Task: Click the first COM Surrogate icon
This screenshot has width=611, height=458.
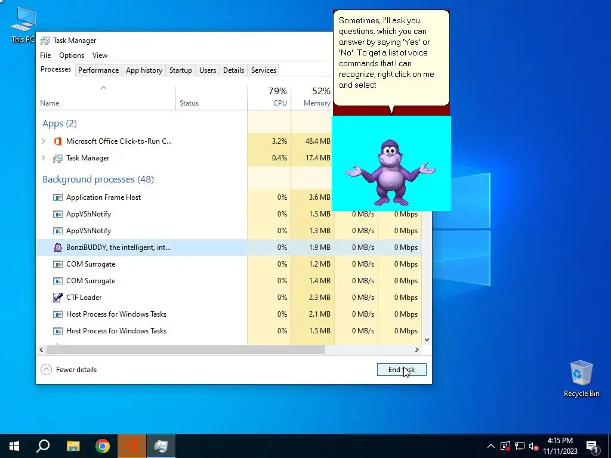Action: [x=58, y=264]
